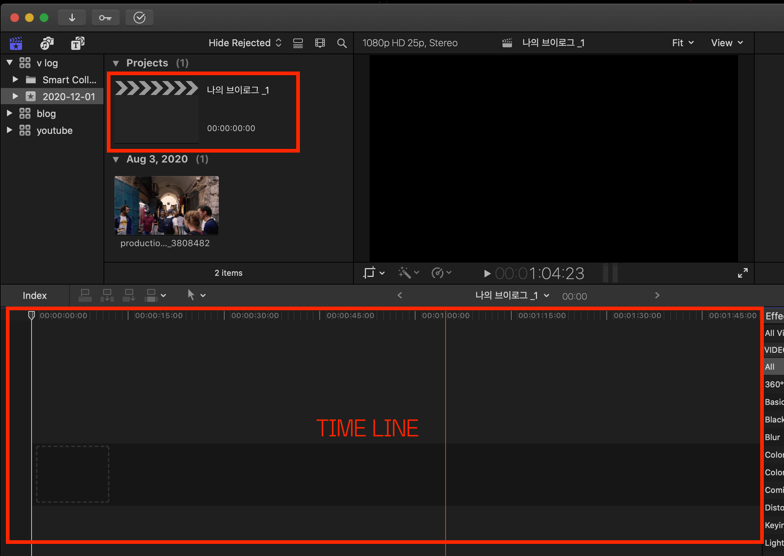This screenshot has height=556, width=784.
Task: Collapse the v log library
Action: point(10,63)
